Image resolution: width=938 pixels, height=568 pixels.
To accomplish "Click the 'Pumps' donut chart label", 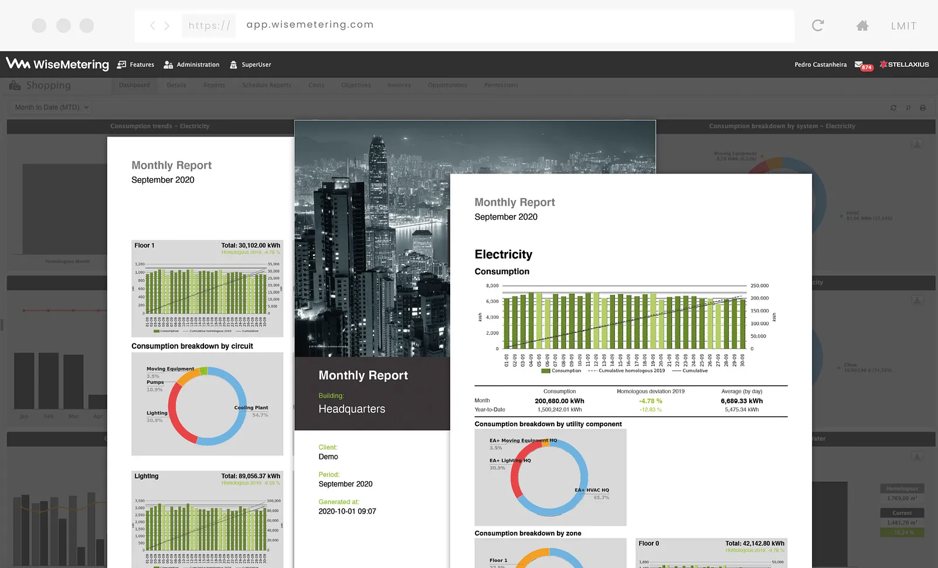I will (x=155, y=382).
